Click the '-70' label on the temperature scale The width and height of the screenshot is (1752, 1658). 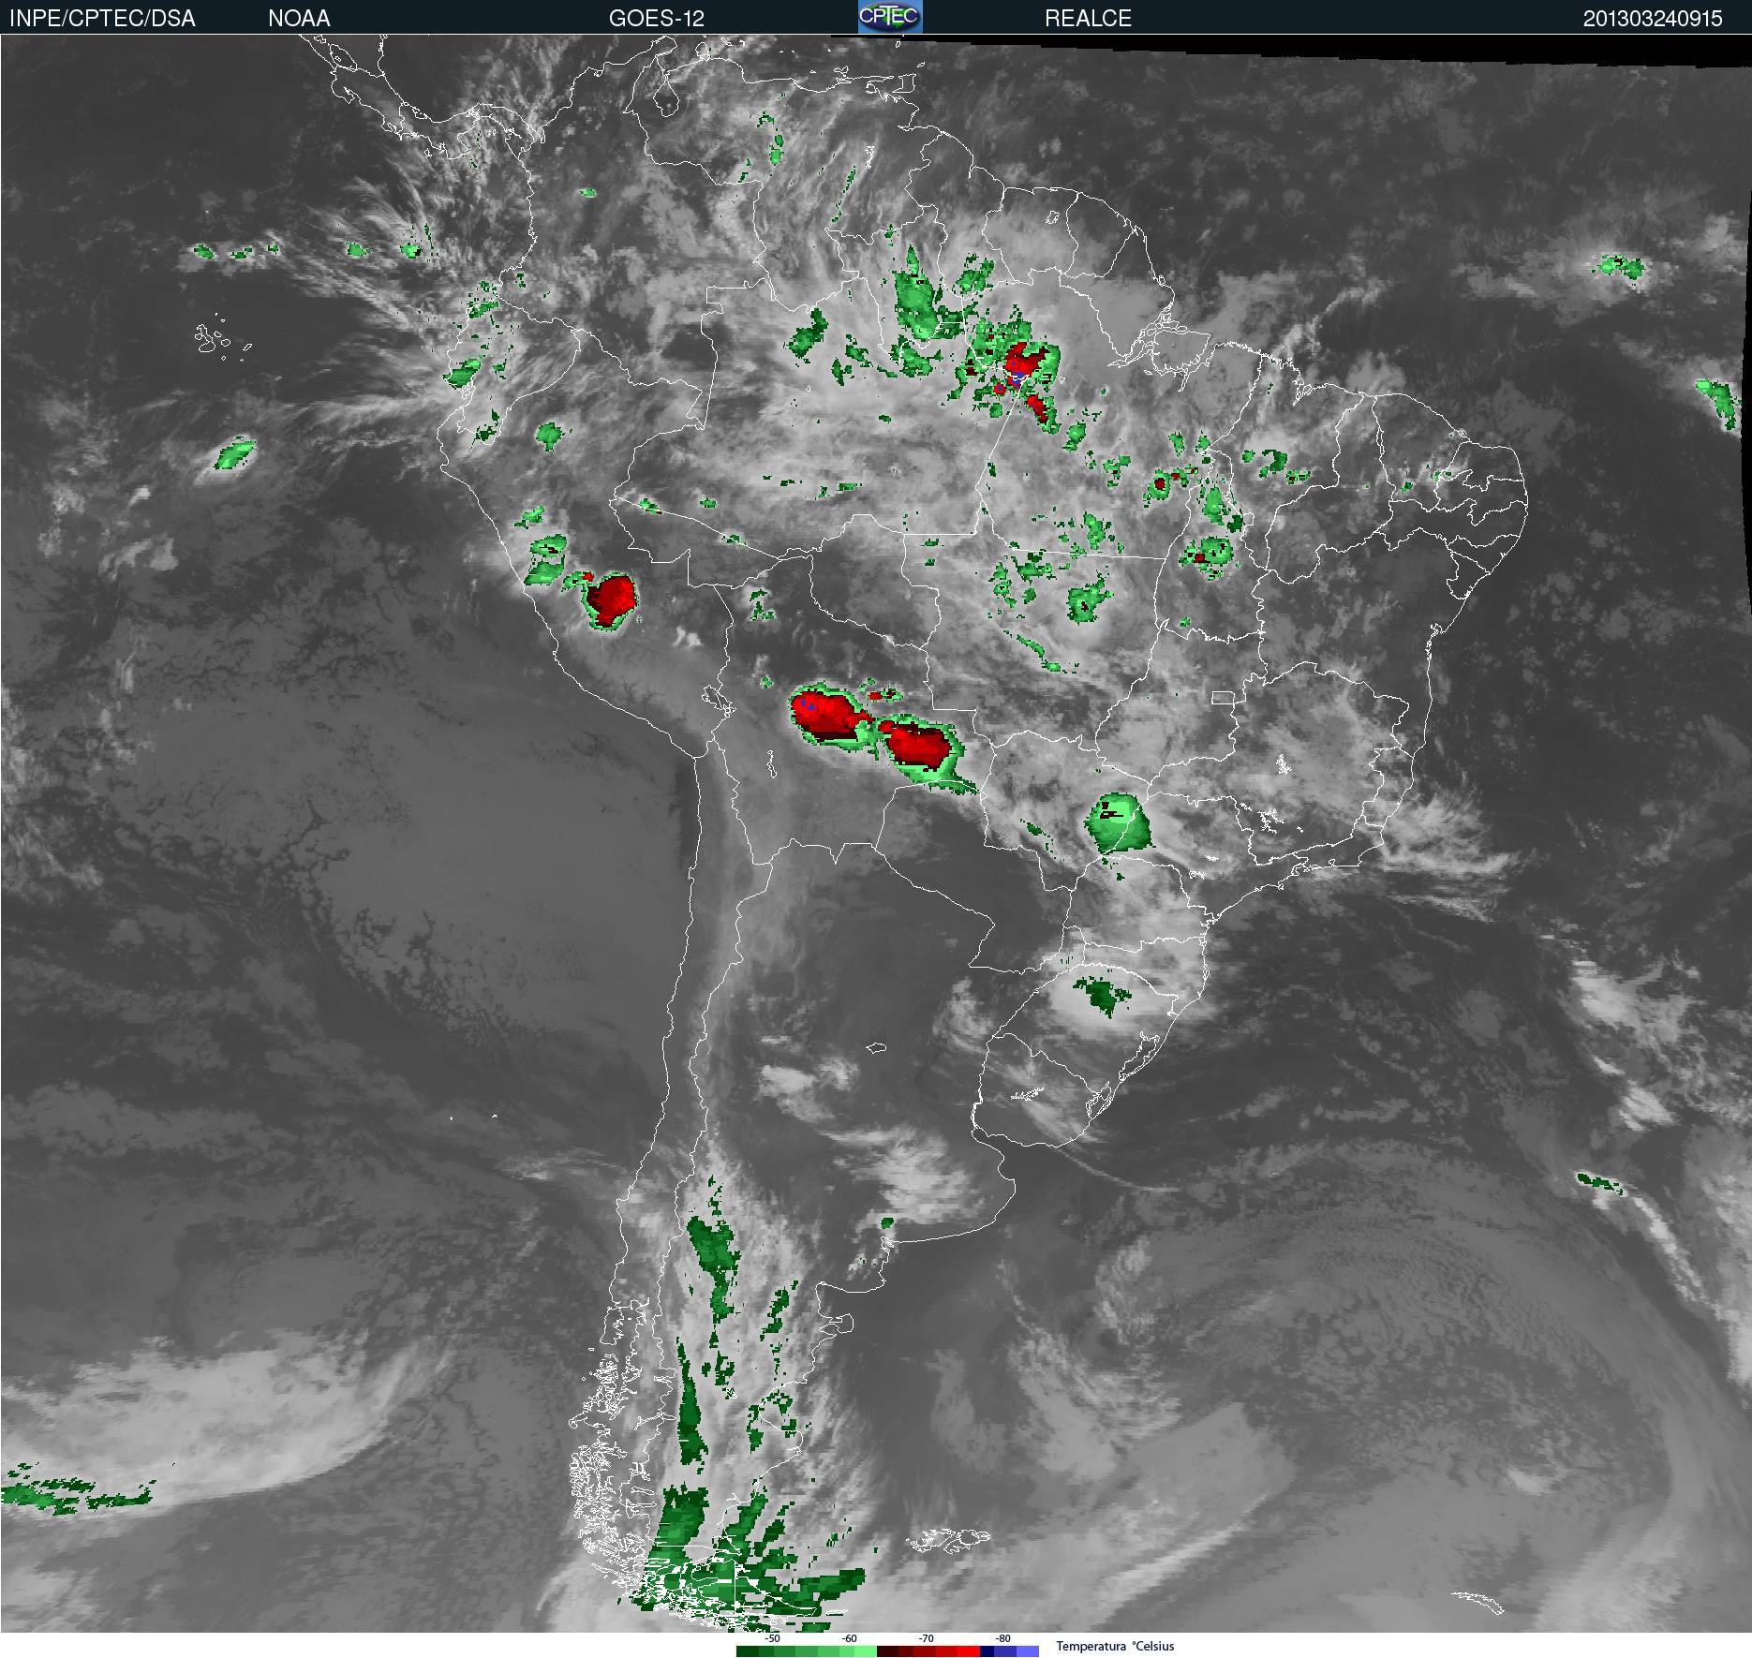(926, 1638)
